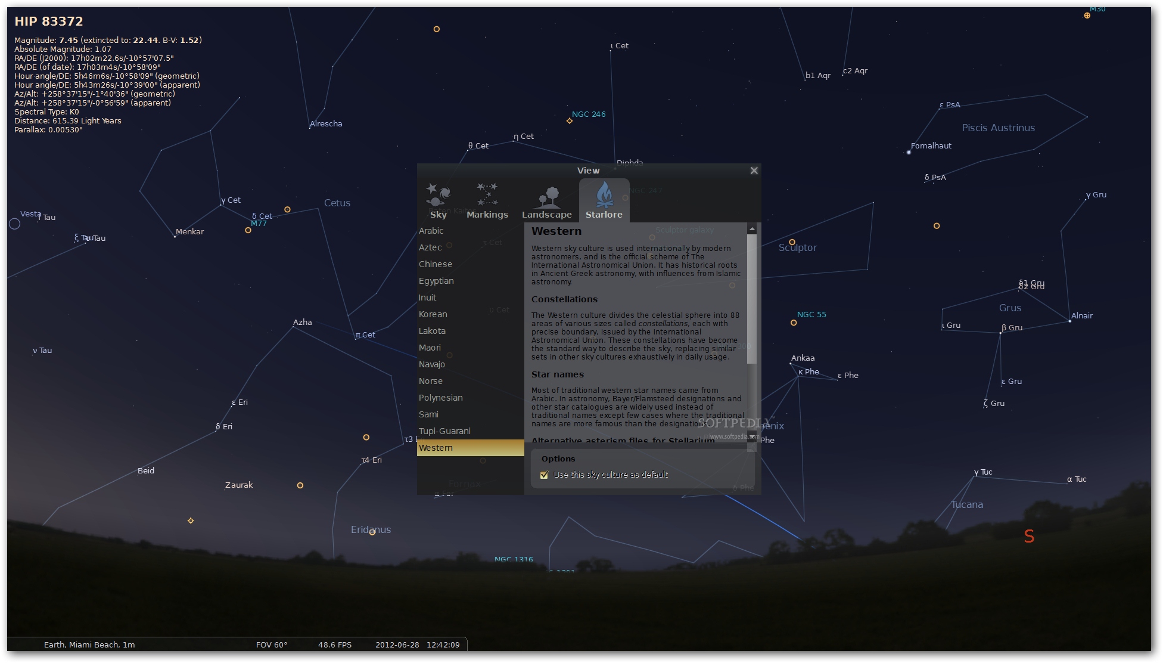Click star Zaurak label

(239, 485)
